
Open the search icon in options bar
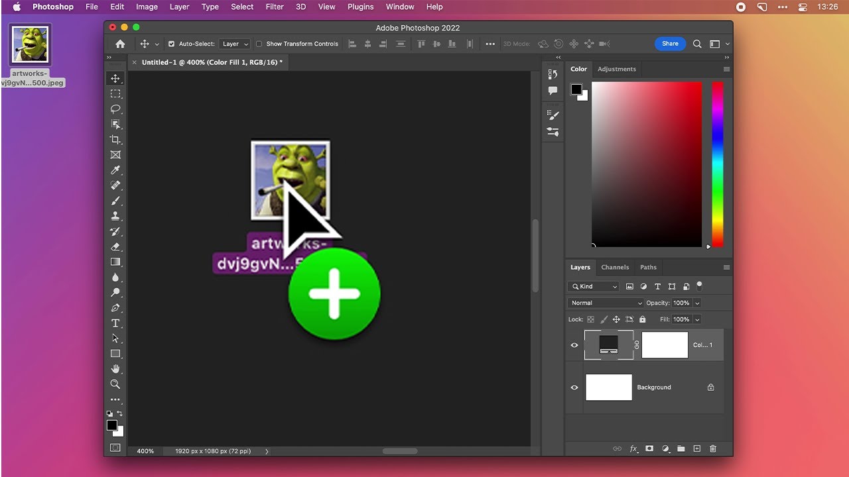point(697,44)
